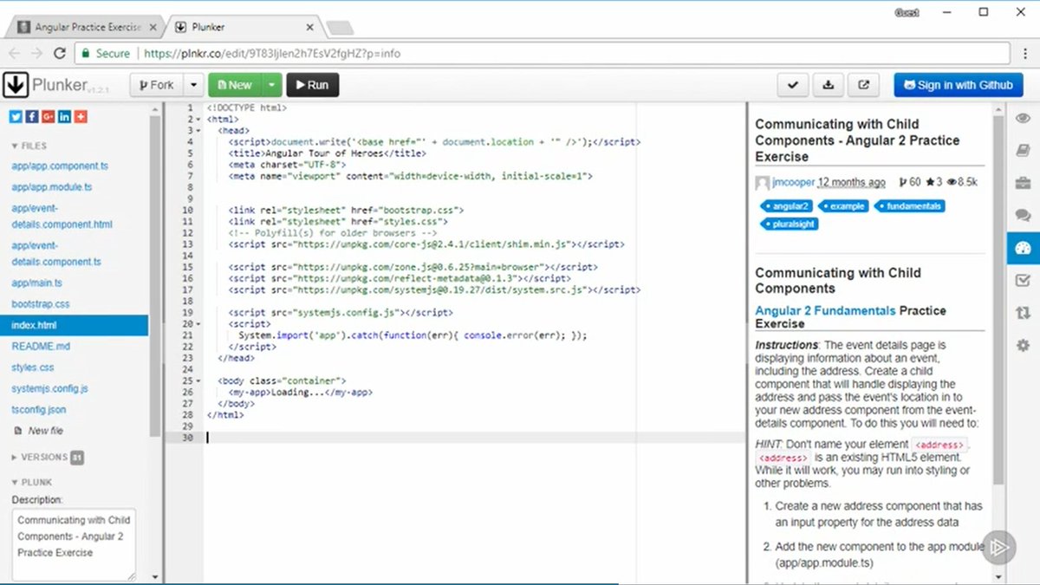
Task: Collapse the PLUNK section
Action: (x=32, y=482)
